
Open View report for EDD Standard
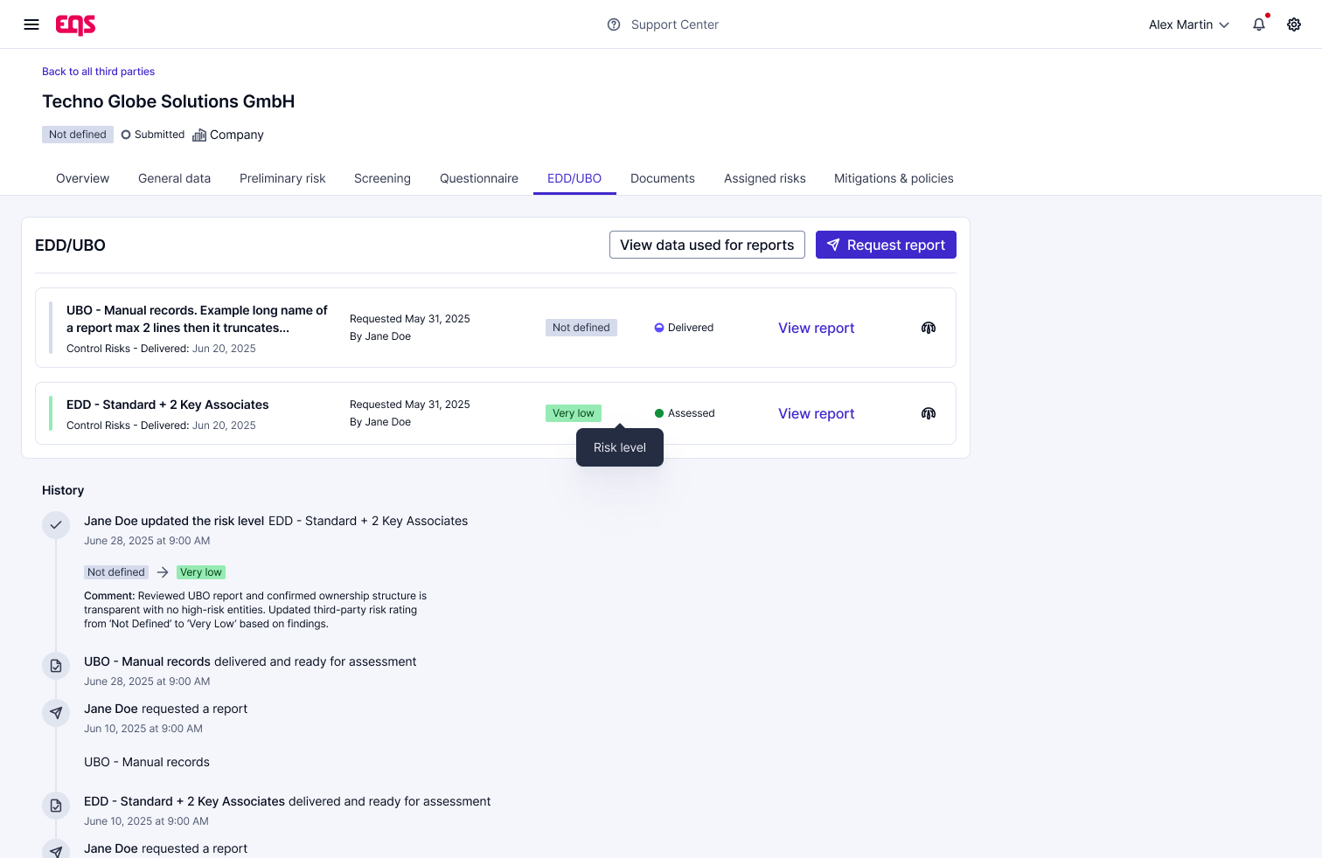tap(816, 413)
